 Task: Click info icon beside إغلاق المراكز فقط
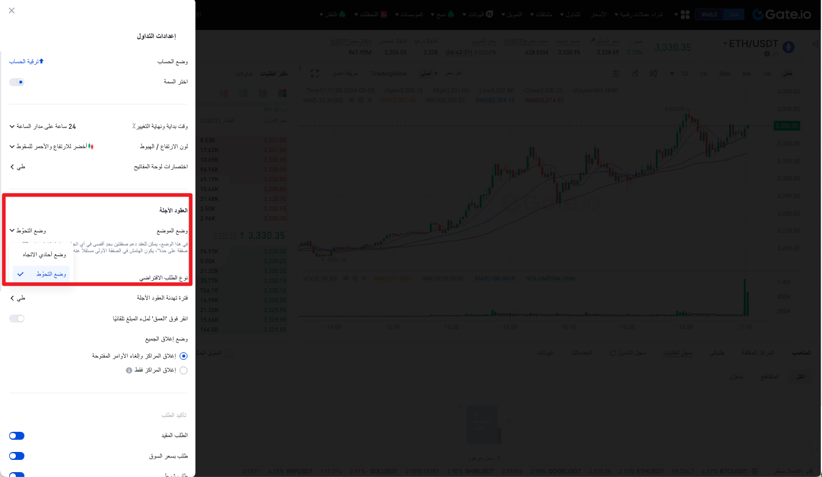[129, 370]
